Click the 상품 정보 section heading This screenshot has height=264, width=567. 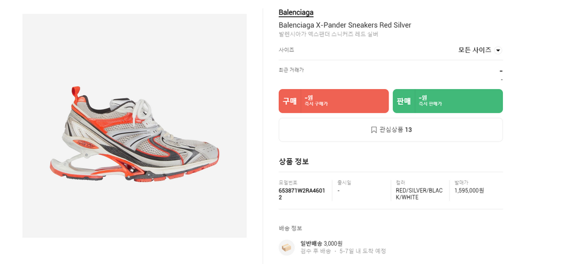(x=293, y=161)
